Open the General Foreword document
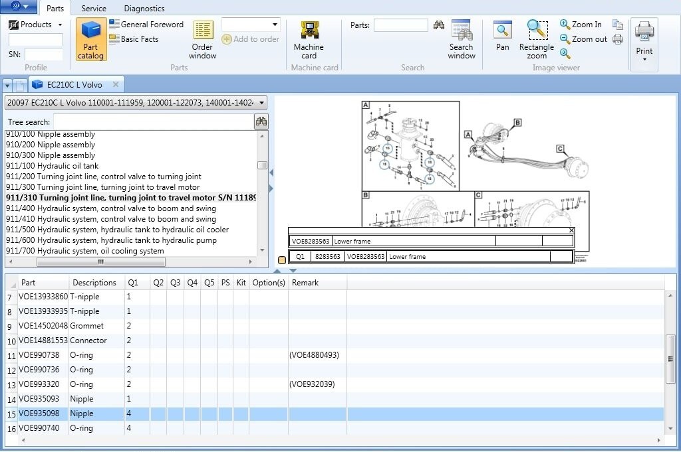The width and height of the screenshot is (681, 452). [146, 25]
